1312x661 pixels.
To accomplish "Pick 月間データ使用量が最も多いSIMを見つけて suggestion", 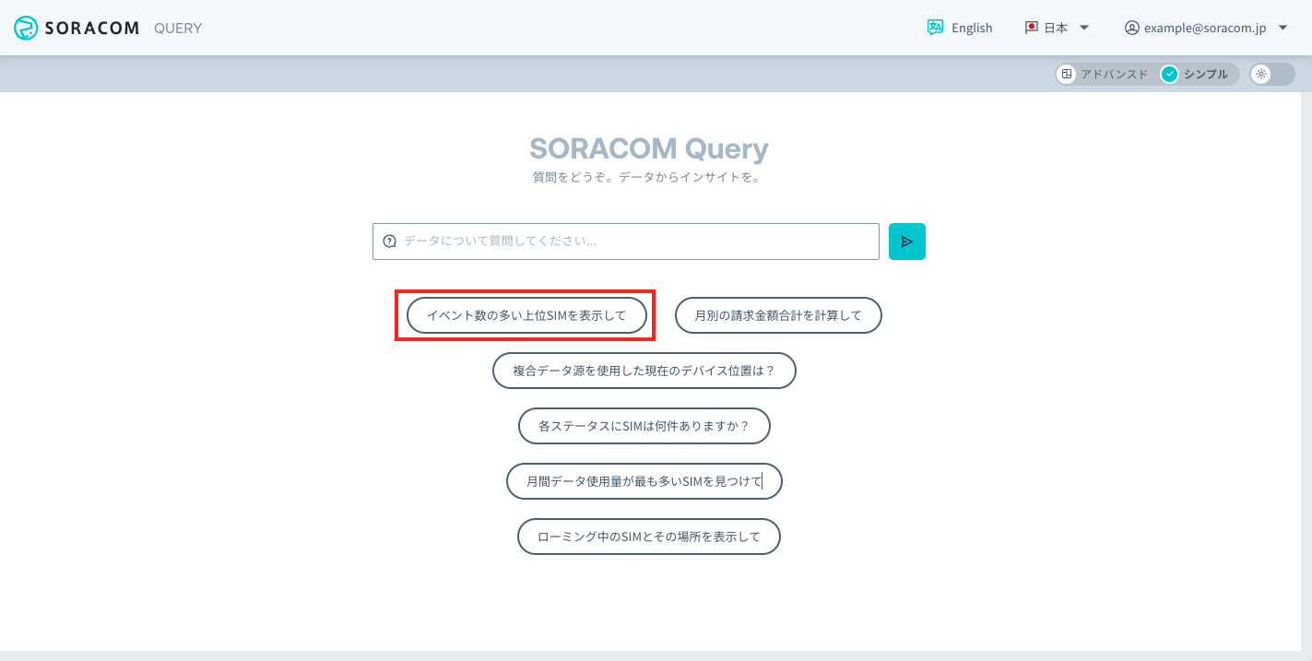I will point(644,481).
